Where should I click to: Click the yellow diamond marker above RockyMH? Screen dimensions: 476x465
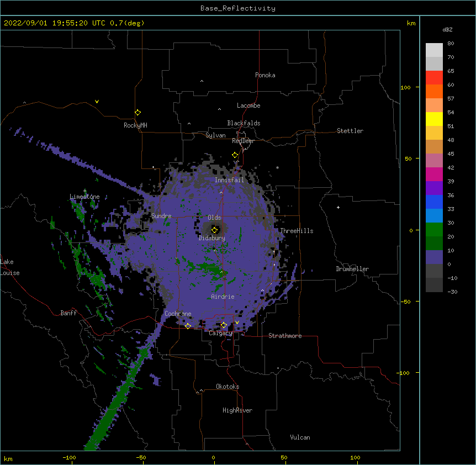[x=137, y=113]
